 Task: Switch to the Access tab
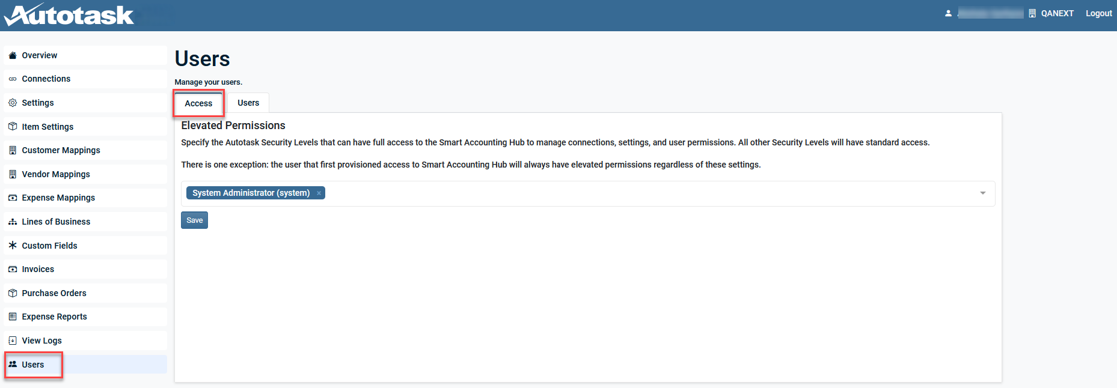198,103
